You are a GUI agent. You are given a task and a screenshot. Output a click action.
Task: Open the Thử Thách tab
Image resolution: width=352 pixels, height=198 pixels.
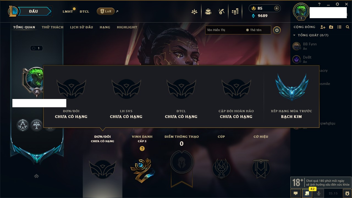pyautogui.click(x=53, y=27)
